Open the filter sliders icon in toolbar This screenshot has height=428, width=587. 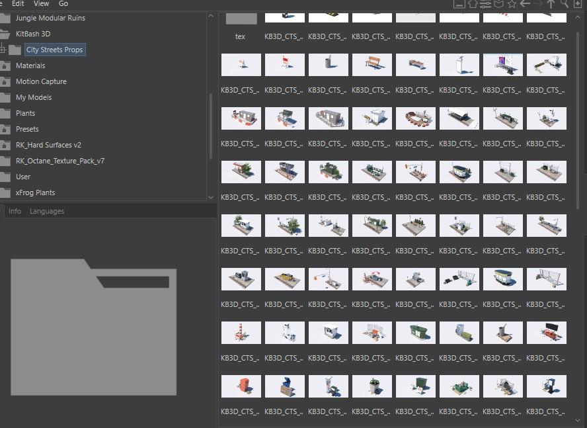pos(485,4)
